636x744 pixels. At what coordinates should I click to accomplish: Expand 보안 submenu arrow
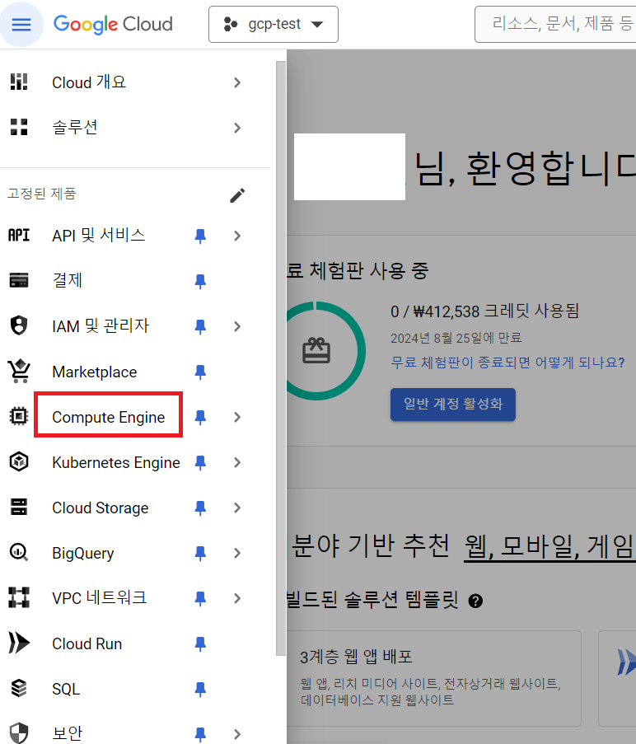237,734
